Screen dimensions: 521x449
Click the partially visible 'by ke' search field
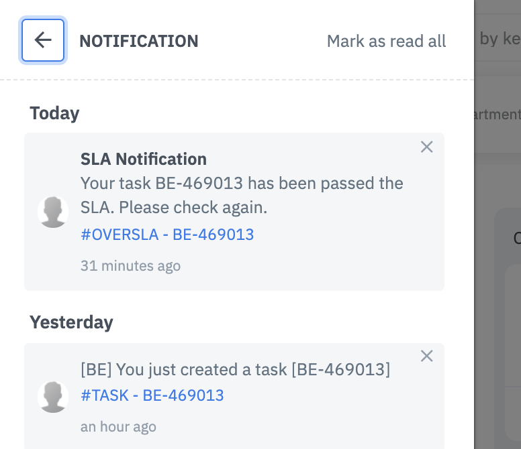click(499, 39)
